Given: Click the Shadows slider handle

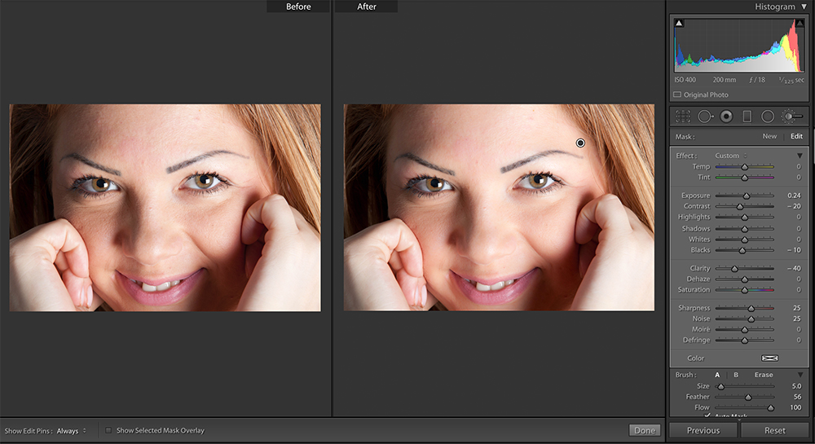Looking at the screenshot, I should (744, 228).
